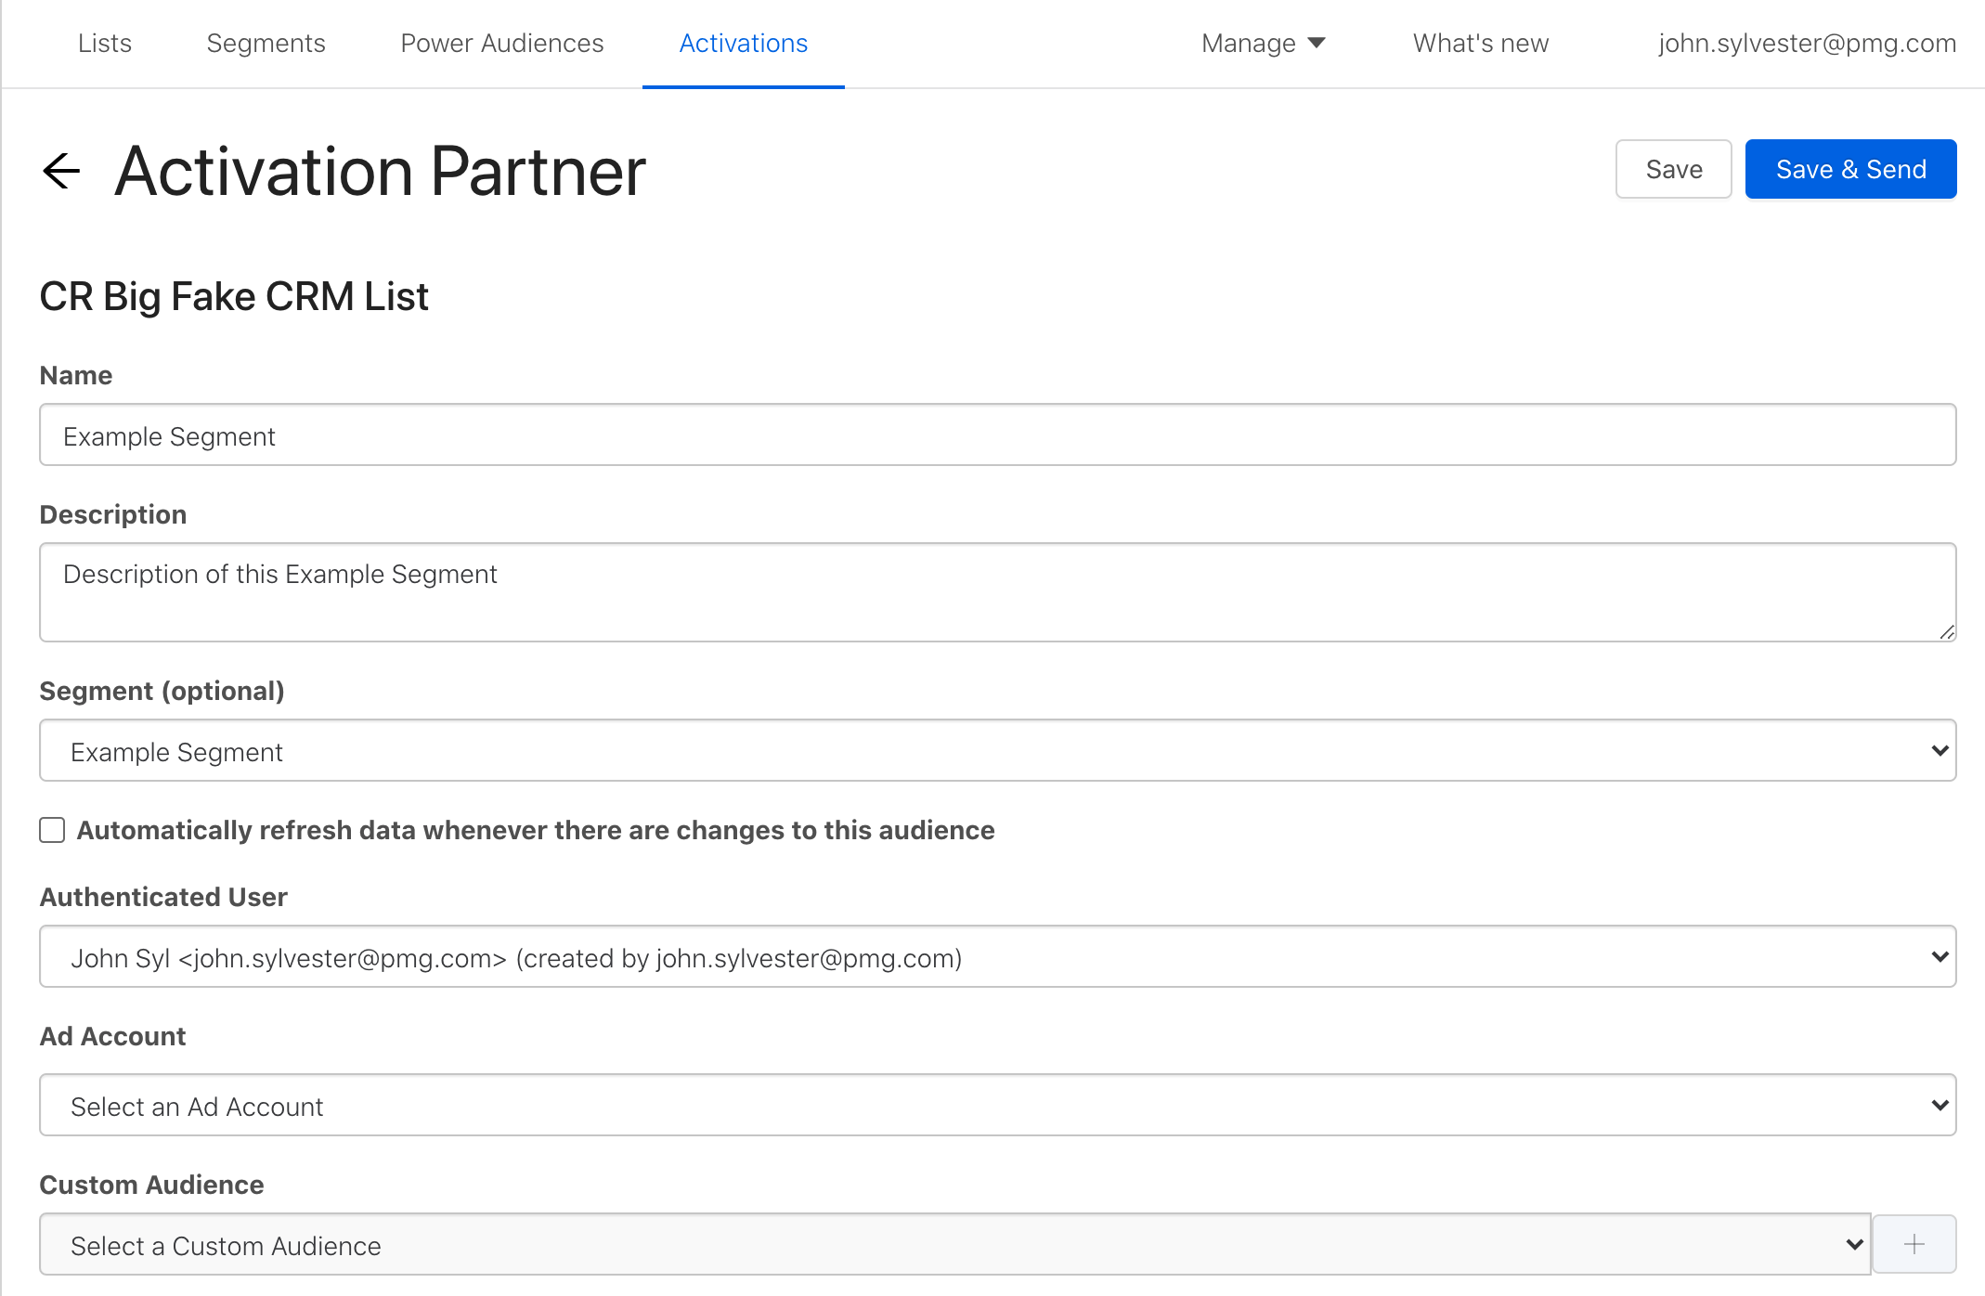Click the Save button
The height and width of the screenshot is (1296, 1985).
[1673, 169]
